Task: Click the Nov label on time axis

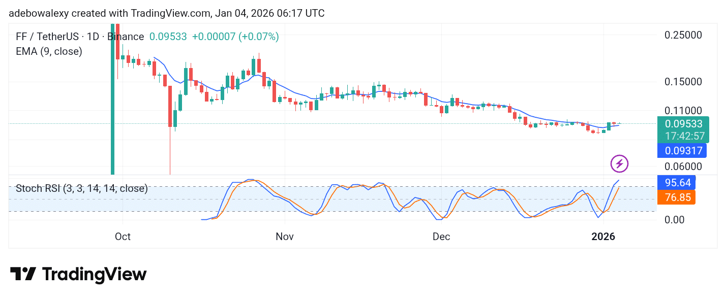Action: point(285,237)
